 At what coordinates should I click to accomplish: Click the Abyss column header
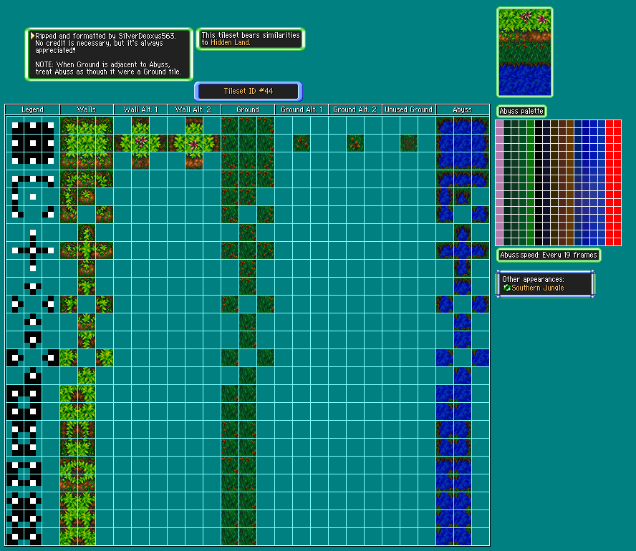[x=463, y=109]
